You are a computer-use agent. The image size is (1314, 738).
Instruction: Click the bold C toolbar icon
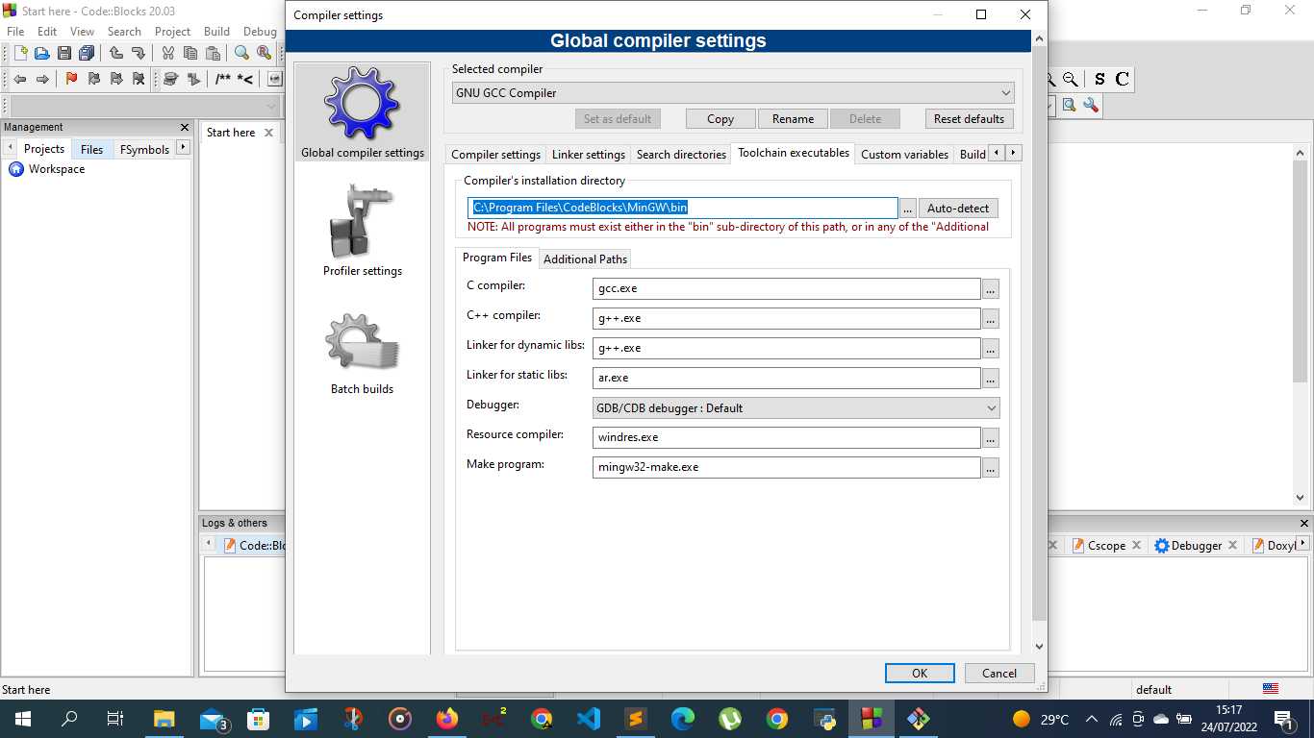pos(1122,79)
